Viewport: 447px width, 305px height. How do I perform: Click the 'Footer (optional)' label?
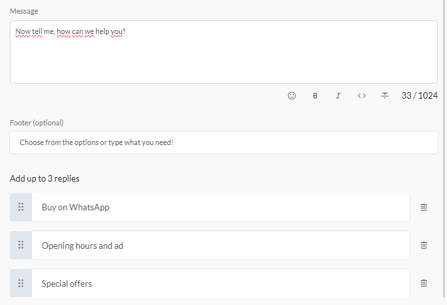click(x=37, y=122)
